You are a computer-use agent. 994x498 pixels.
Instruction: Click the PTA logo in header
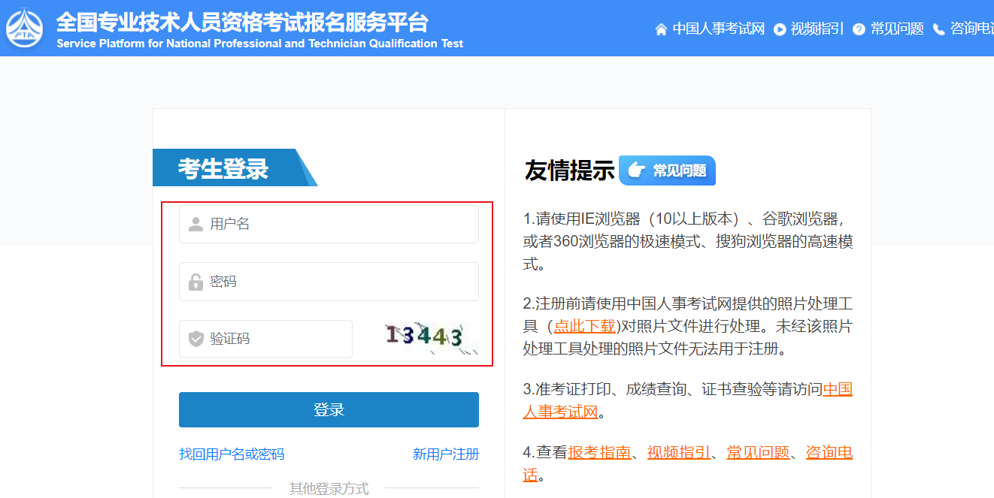(x=25, y=28)
